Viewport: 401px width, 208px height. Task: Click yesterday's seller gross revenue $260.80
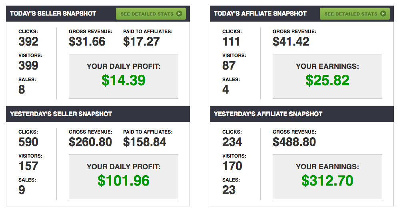90,142
